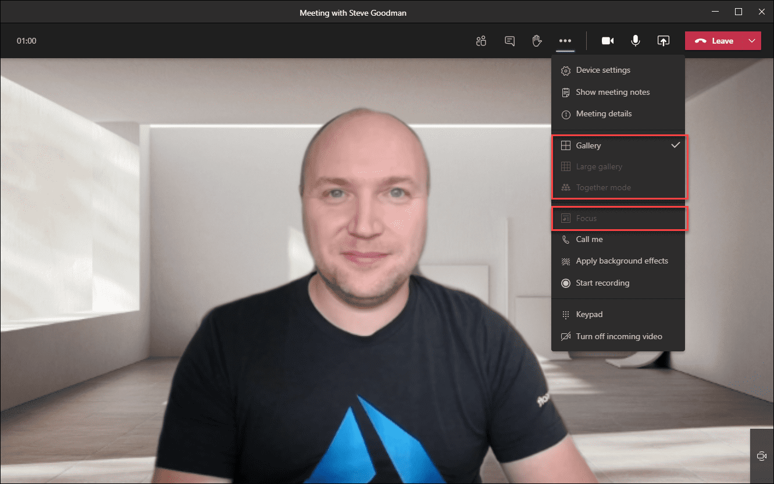Open Apply background effects
The image size is (774, 484).
coord(618,261)
